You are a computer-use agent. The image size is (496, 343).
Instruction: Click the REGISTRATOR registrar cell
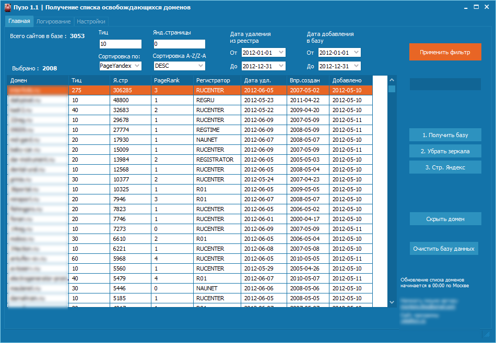(x=217, y=160)
